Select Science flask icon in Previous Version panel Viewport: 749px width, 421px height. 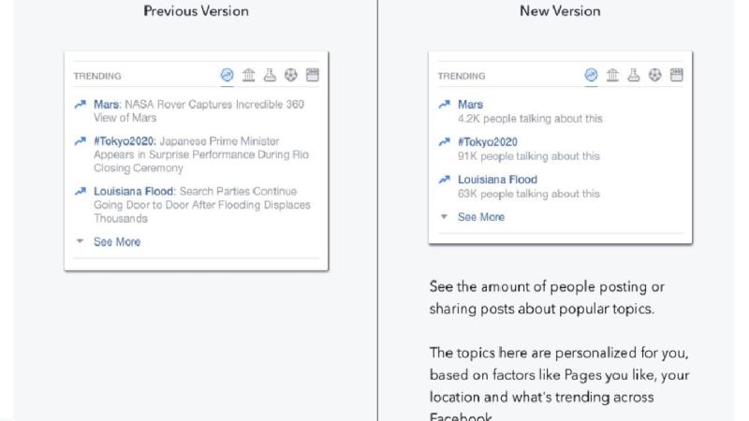(270, 75)
